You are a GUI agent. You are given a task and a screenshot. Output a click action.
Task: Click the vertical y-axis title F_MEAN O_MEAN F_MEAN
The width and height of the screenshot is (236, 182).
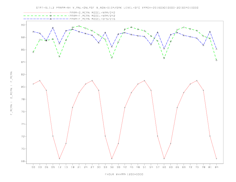pyautogui.click(x=11, y=93)
